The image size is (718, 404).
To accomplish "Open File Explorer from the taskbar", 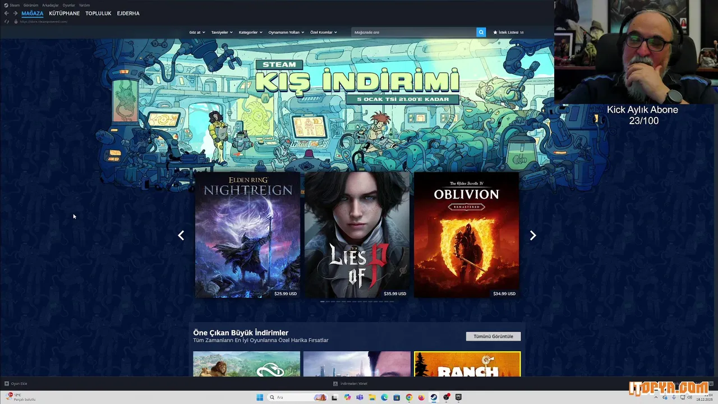I will (372, 397).
